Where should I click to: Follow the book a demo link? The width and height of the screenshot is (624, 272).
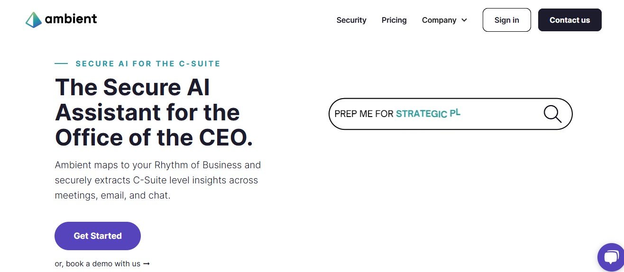[98, 263]
